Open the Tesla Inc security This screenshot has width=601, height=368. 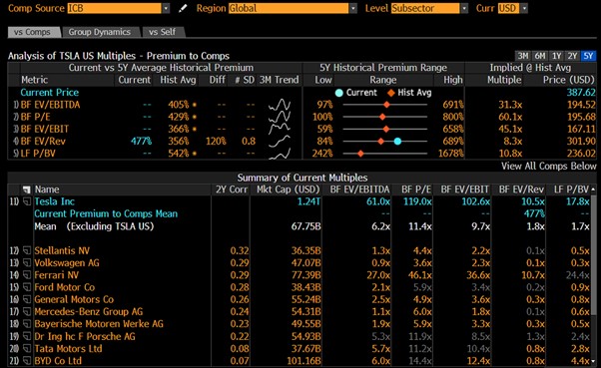tap(55, 201)
